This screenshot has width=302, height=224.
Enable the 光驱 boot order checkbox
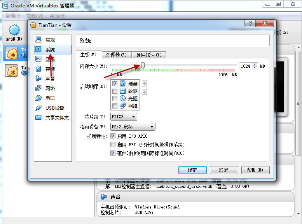[115, 99]
